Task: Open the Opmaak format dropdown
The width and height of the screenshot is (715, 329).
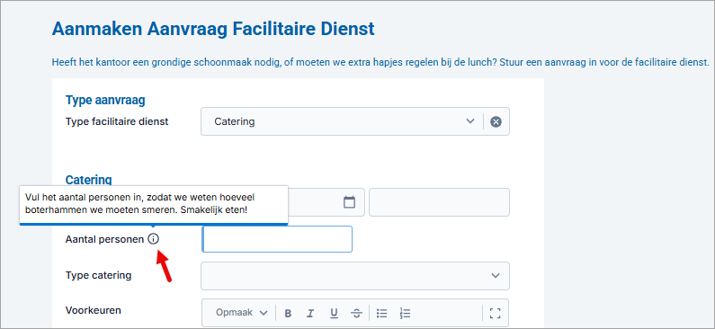Action: [241, 313]
